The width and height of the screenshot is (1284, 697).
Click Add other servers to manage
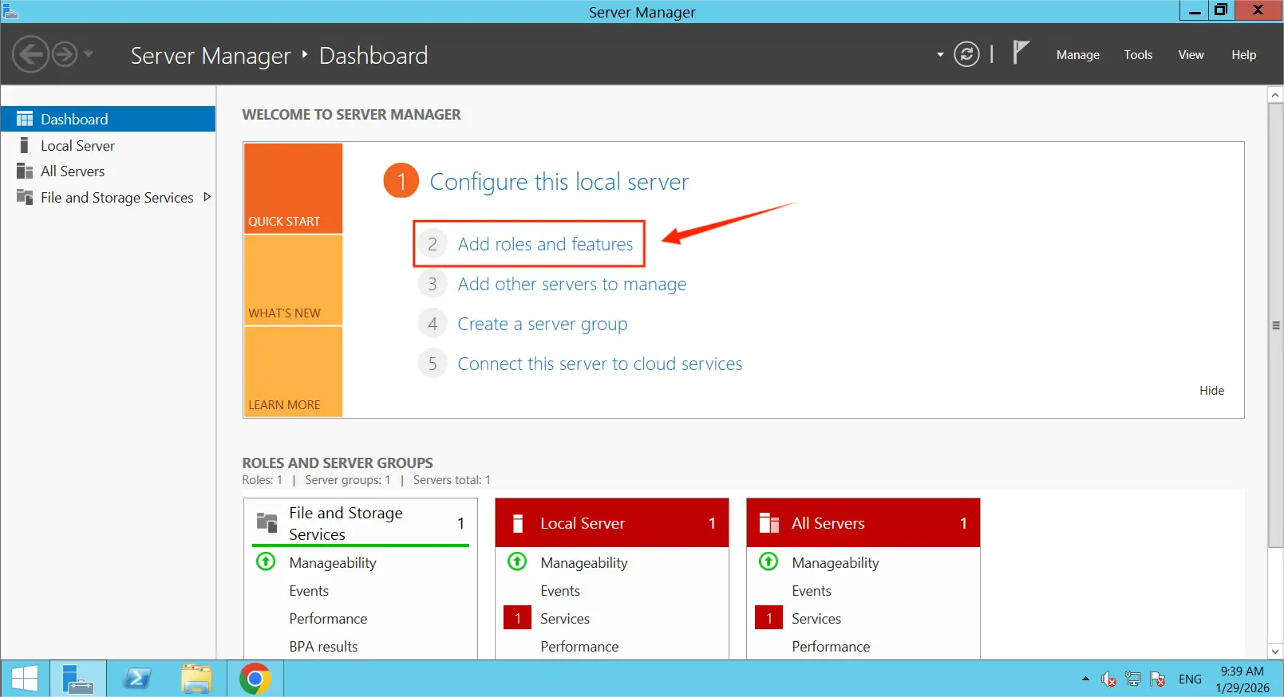click(571, 284)
